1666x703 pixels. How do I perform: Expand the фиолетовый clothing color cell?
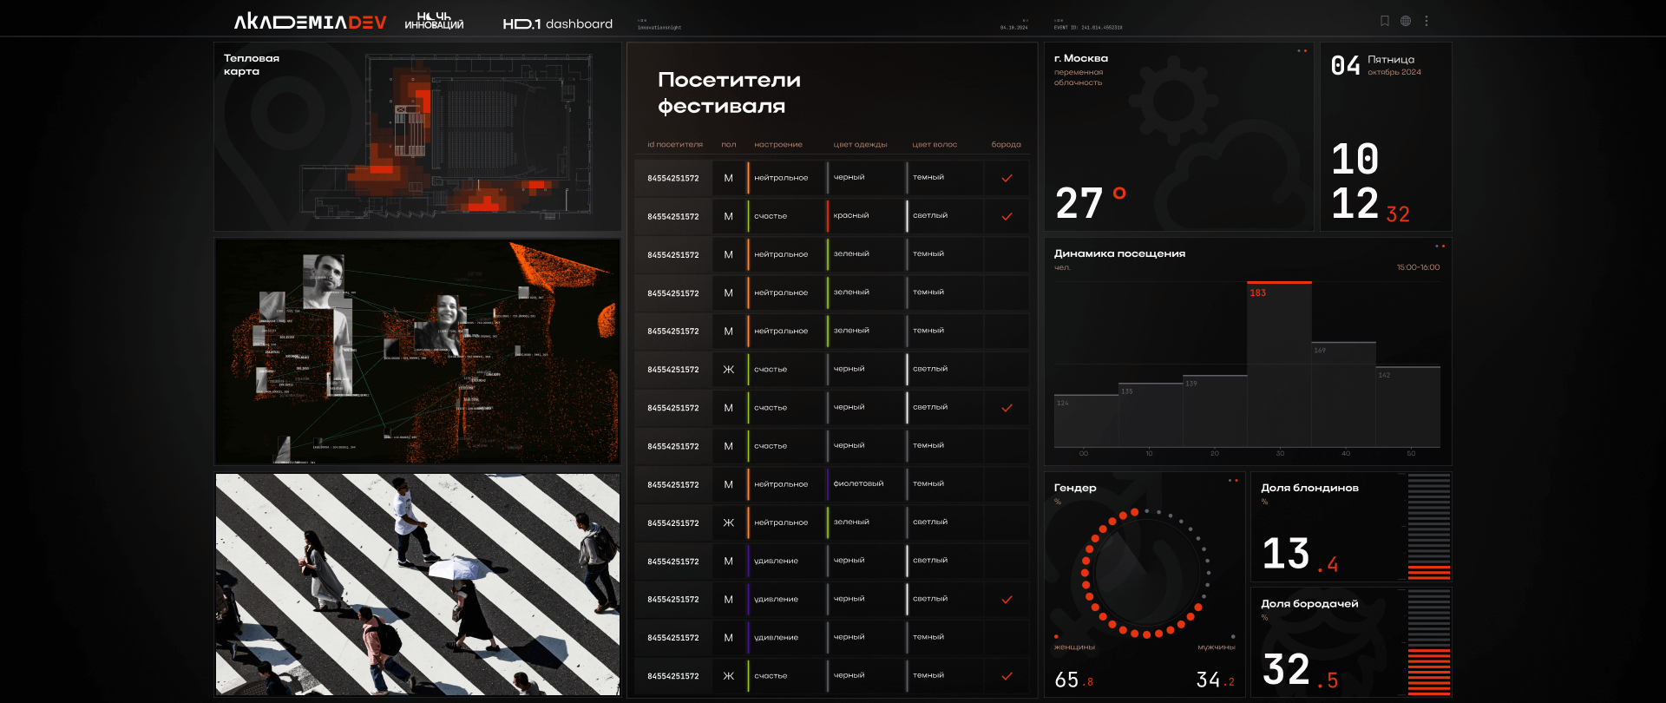point(858,484)
